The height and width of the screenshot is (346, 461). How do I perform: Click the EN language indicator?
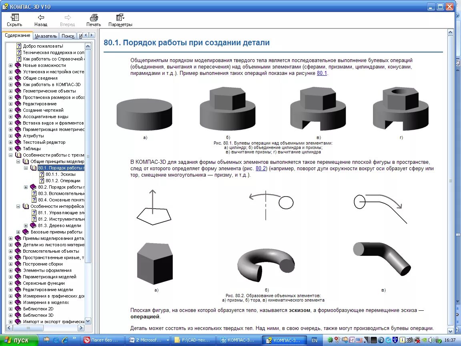pyautogui.click(x=314, y=340)
